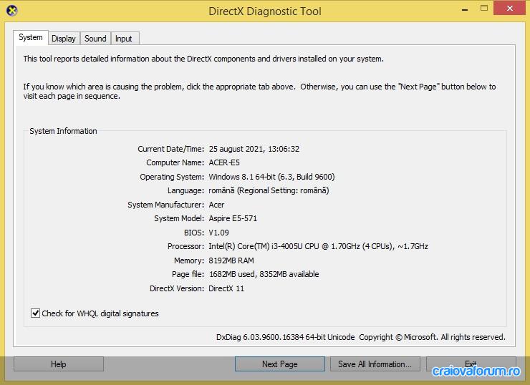This screenshot has width=530, height=385.
Task: Click the 'System Model:' label
Action: tap(179, 218)
